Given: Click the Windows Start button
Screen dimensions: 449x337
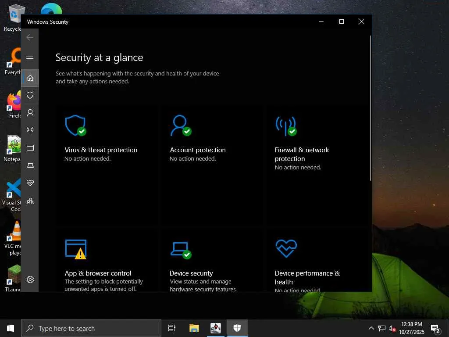Looking at the screenshot, I should coord(11,328).
